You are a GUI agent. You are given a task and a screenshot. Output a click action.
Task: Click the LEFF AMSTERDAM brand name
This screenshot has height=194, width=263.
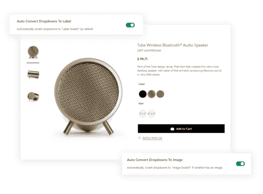[149, 50]
